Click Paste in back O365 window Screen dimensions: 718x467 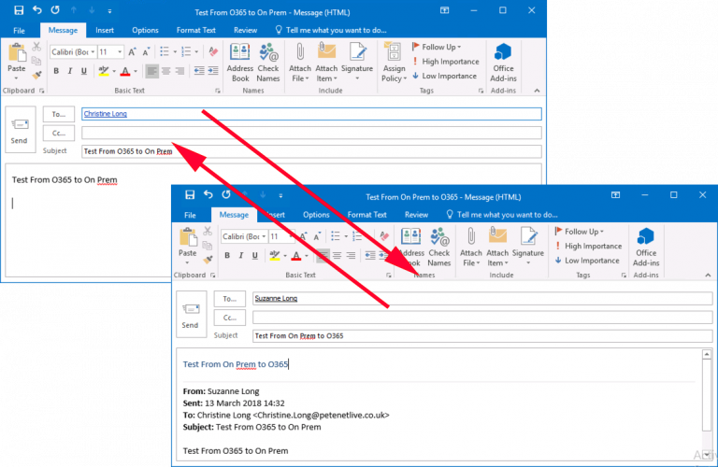click(x=17, y=61)
